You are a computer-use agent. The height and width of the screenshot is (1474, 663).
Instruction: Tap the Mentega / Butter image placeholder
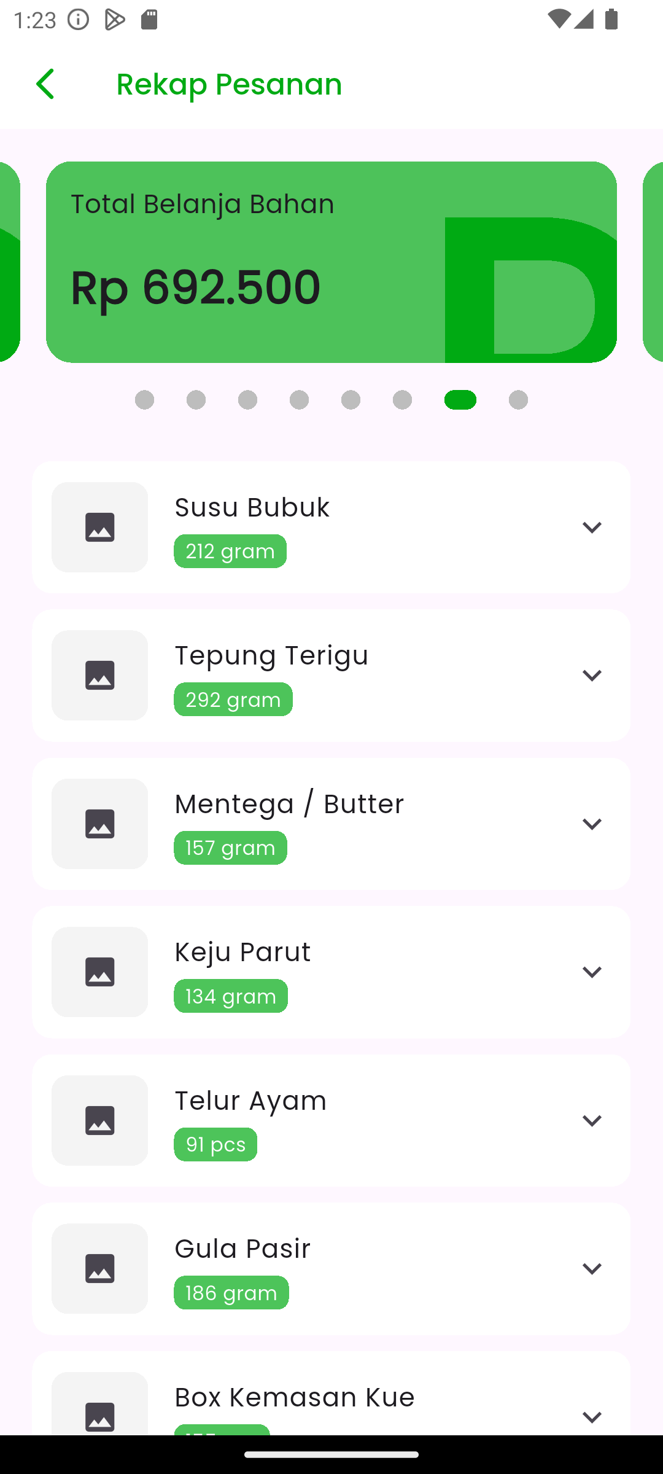tap(99, 824)
